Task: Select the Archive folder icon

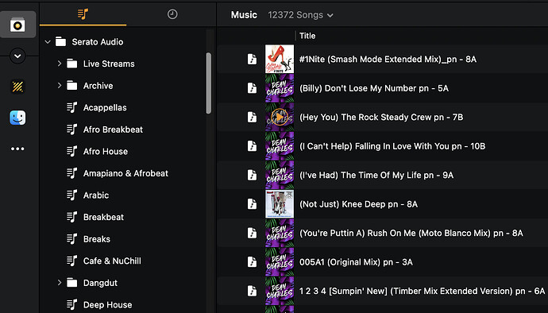Action: [72, 85]
